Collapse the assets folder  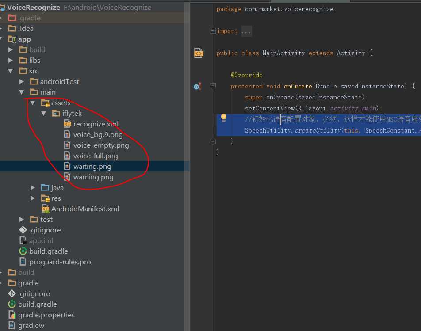pos(32,103)
